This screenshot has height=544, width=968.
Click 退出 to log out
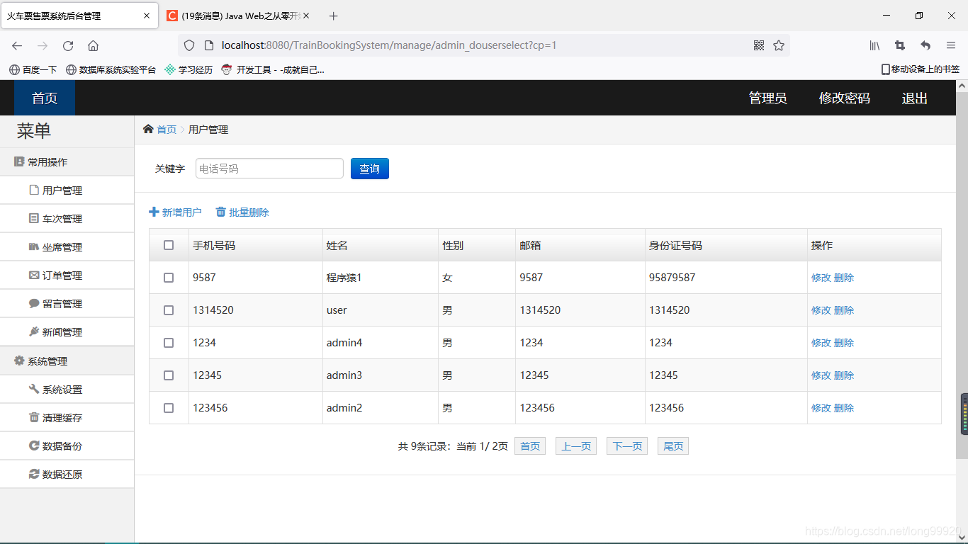pyautogui.click(x=915, y=98)
